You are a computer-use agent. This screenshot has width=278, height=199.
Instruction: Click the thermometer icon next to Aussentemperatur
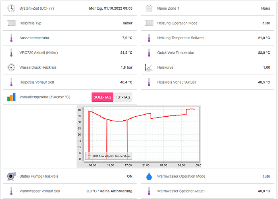click(11, 38)
